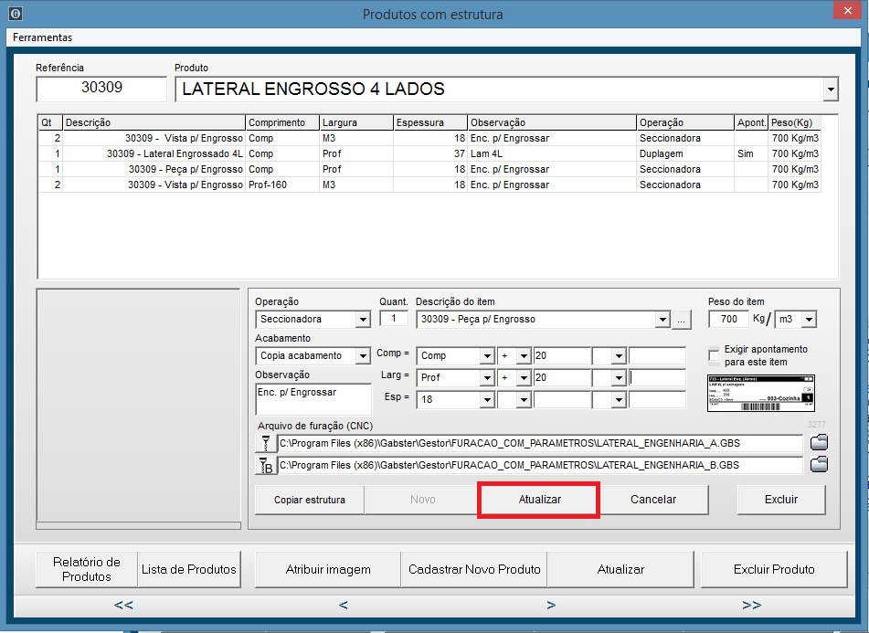Browse folder for LATERAL_ENGENHARIA_B.GBS file
The height and width of the screenshot is (633, 869).
[819, 465]
